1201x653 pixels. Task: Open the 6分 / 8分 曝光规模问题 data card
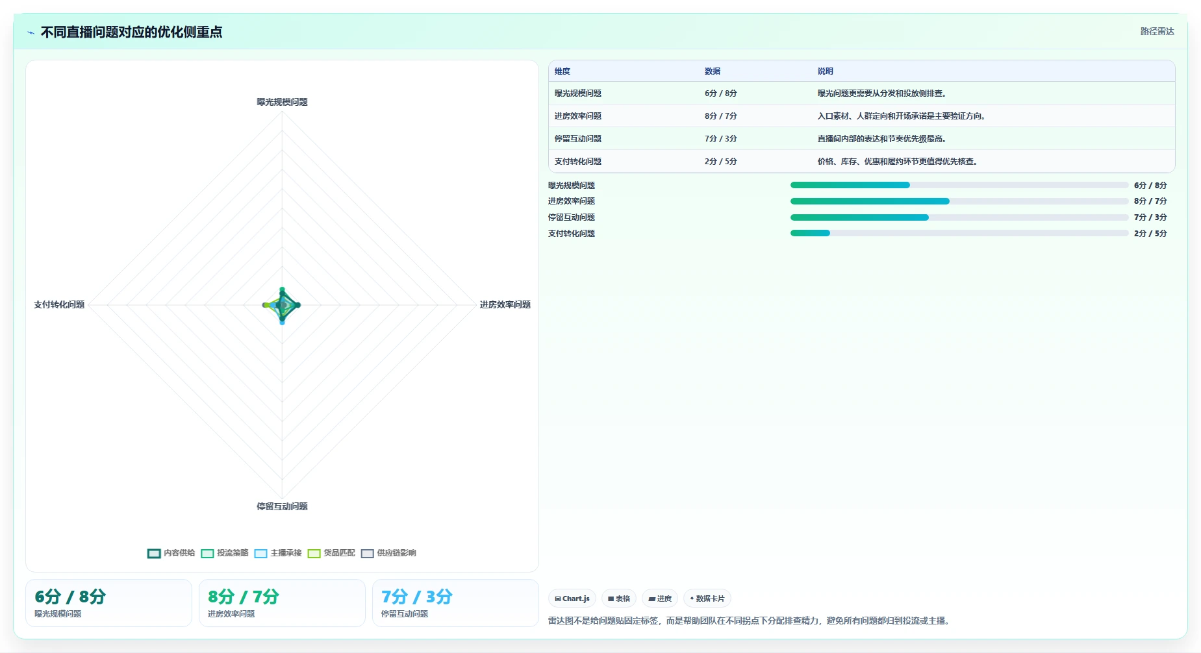108,603
